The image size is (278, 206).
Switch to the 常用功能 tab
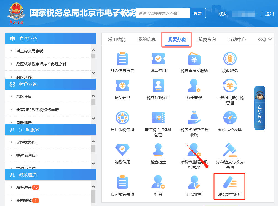pyautogui.click(x=117, y=40)
